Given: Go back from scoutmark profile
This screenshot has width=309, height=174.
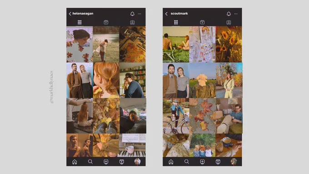Looking at the screenshot, I should click(166, 14).
